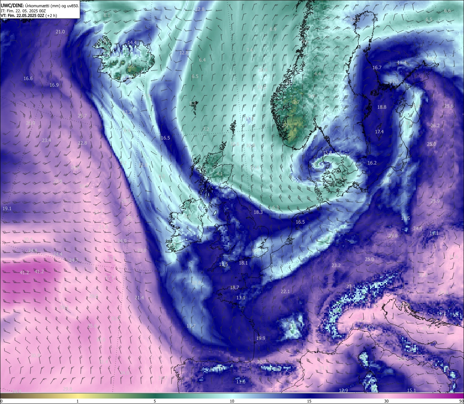Select the 18.7 map value
The height and width of the screenshot is (404, 464).
(x=235, y=288)
